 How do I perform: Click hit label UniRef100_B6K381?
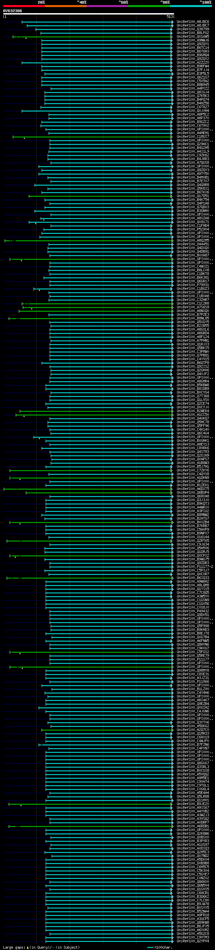click(x=193, y=278)
